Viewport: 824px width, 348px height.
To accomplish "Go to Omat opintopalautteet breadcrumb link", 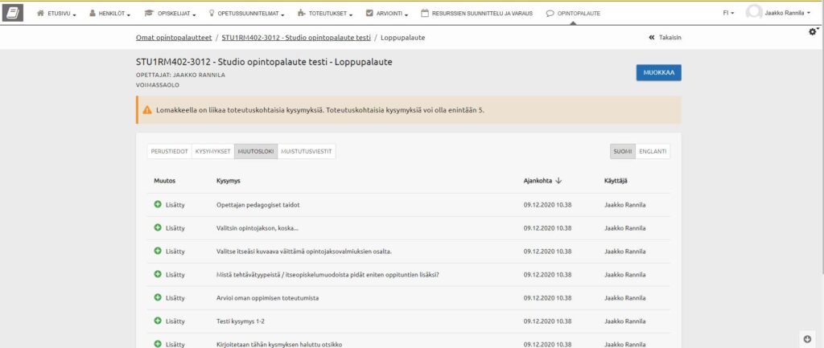I will pyautogui.click(x=174, y=38).
